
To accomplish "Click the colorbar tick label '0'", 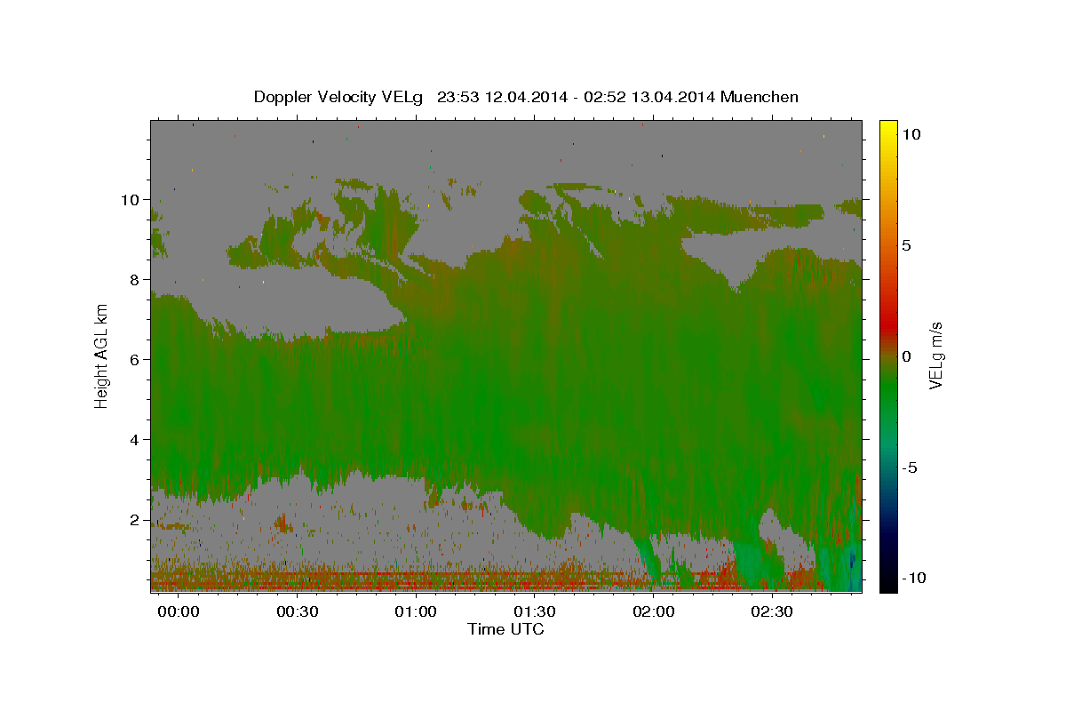I will click(906, 356).
